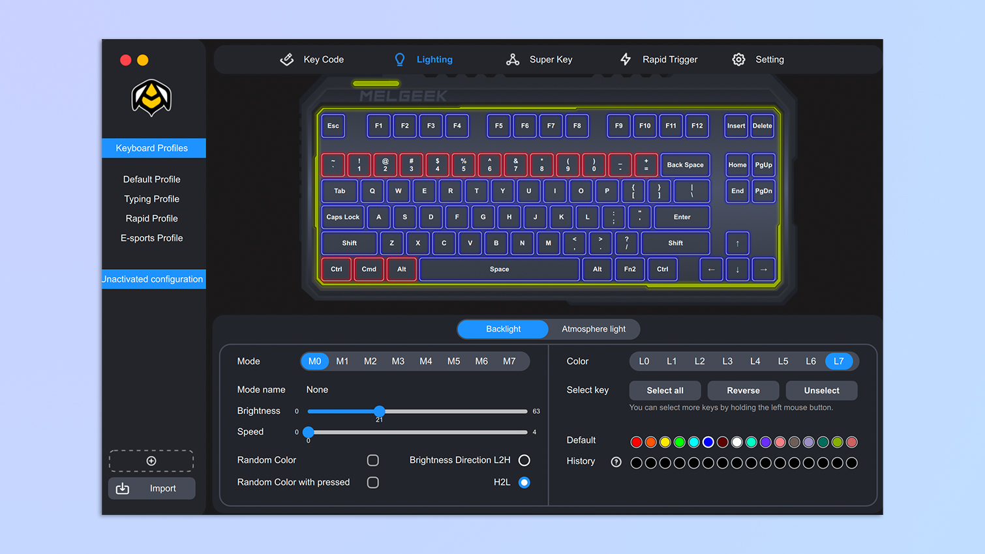Viewport: 985px width, 554px height.
Task: Select the Space key on keyboard
Action: click(499, 269)
